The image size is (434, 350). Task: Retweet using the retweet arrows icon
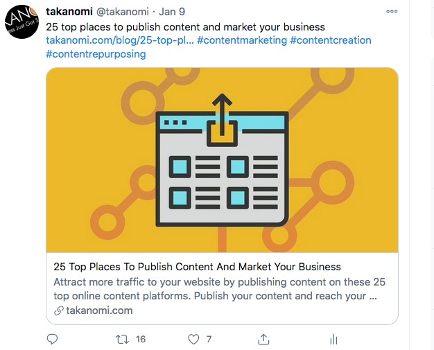[x=122, y=339]
